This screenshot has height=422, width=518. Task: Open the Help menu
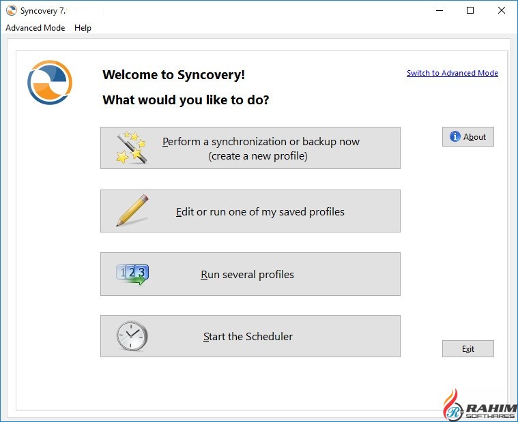(x=83, y=28)
